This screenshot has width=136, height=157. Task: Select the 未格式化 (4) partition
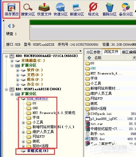click(x=37, y=151)
